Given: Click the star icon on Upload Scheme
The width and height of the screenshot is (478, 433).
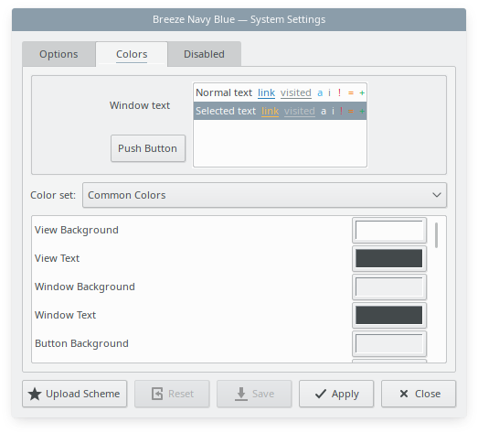Looking at the screenshot, I should pyautogui.click(x=35, y=394).
